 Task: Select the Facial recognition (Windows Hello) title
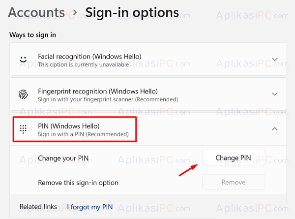pyautogui.click(x=89, y=57)
